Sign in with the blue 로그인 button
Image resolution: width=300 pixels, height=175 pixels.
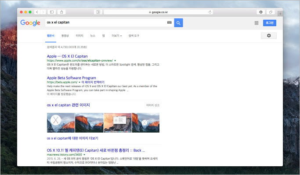pyautogui.click(x=269, y=23)
